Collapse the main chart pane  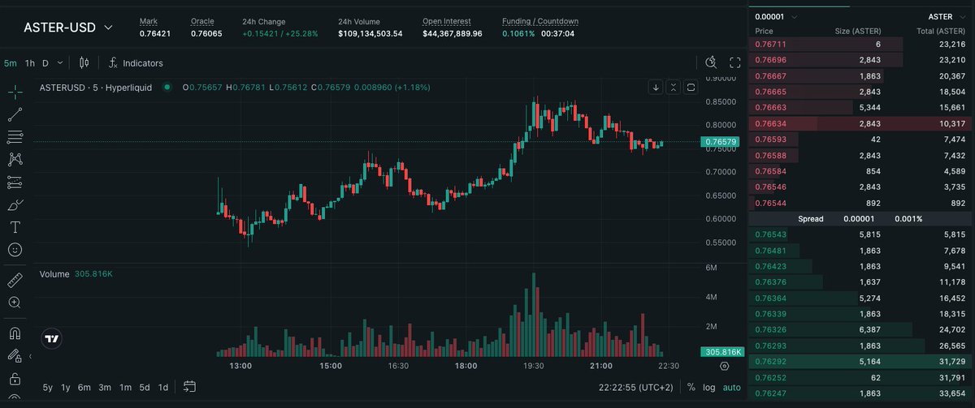click(x=674, y=87)
